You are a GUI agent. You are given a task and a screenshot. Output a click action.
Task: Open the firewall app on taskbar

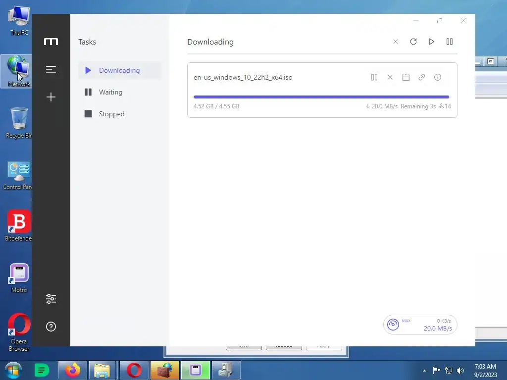coord(164,370)
